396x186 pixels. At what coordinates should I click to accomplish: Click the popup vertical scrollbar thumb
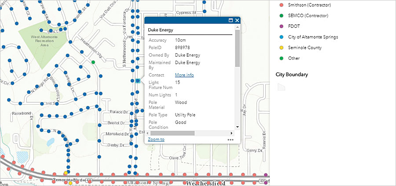point(237,48)
